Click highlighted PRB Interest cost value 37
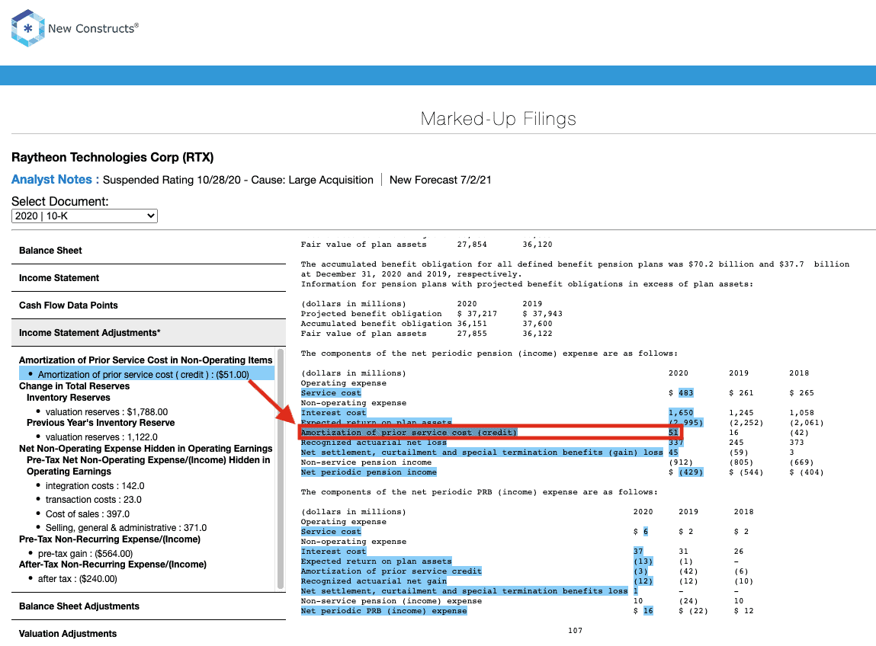The height and width of the screenshot is (646, 876). pyautogui.click(x=639, y=552)
